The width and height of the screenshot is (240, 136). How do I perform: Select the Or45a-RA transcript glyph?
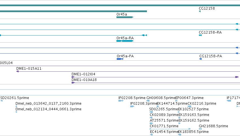125,41
